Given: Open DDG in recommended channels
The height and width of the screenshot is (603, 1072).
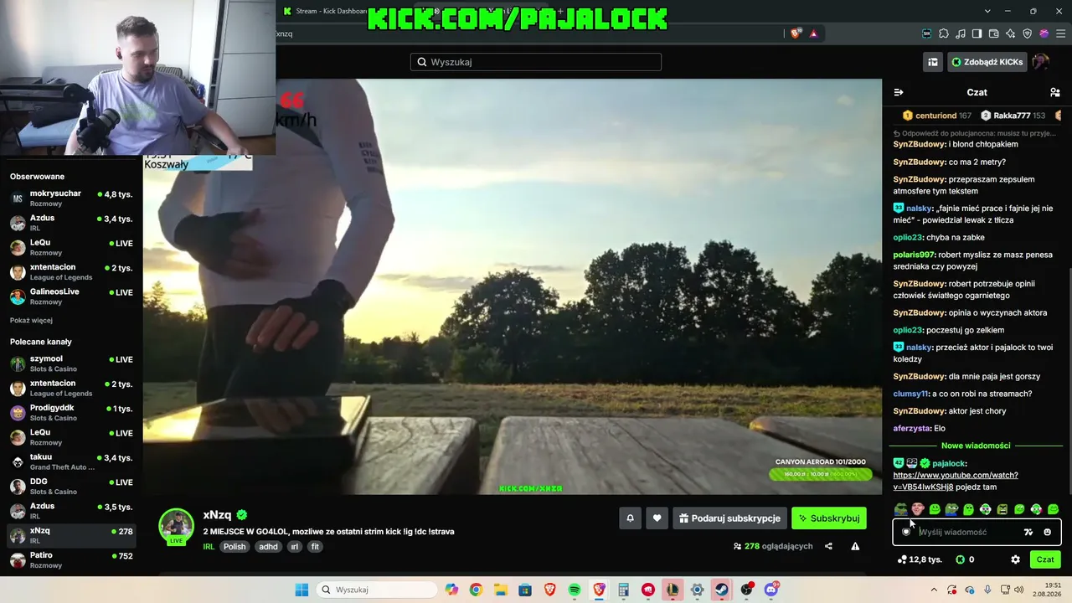Looking at the screenshot, I should 71,486.
